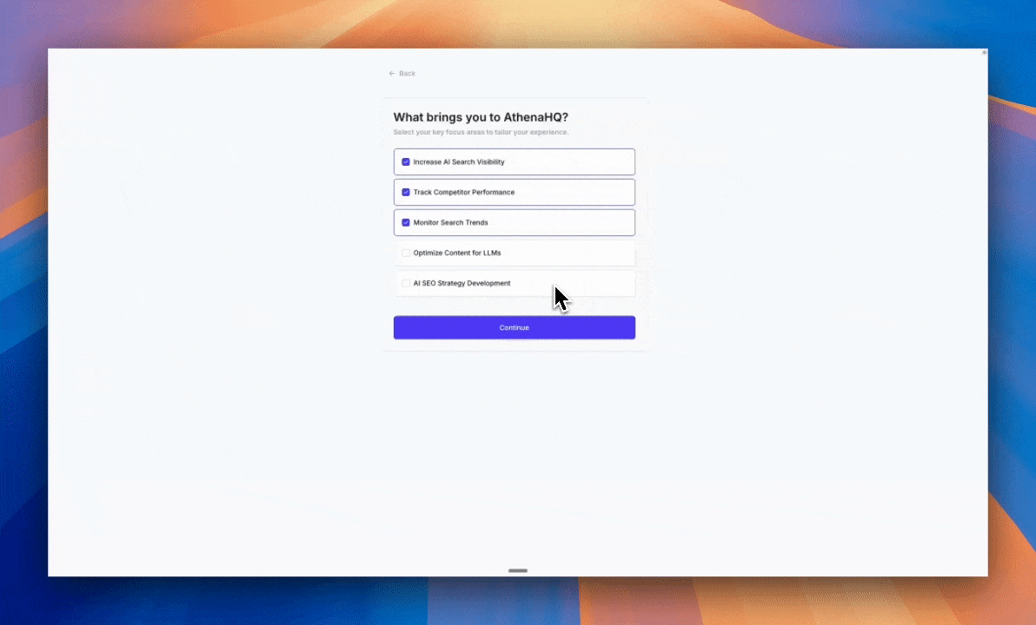Click the "Select your key focus areas" subtitle
This screenshot has height=625, width=1036.
481,133
